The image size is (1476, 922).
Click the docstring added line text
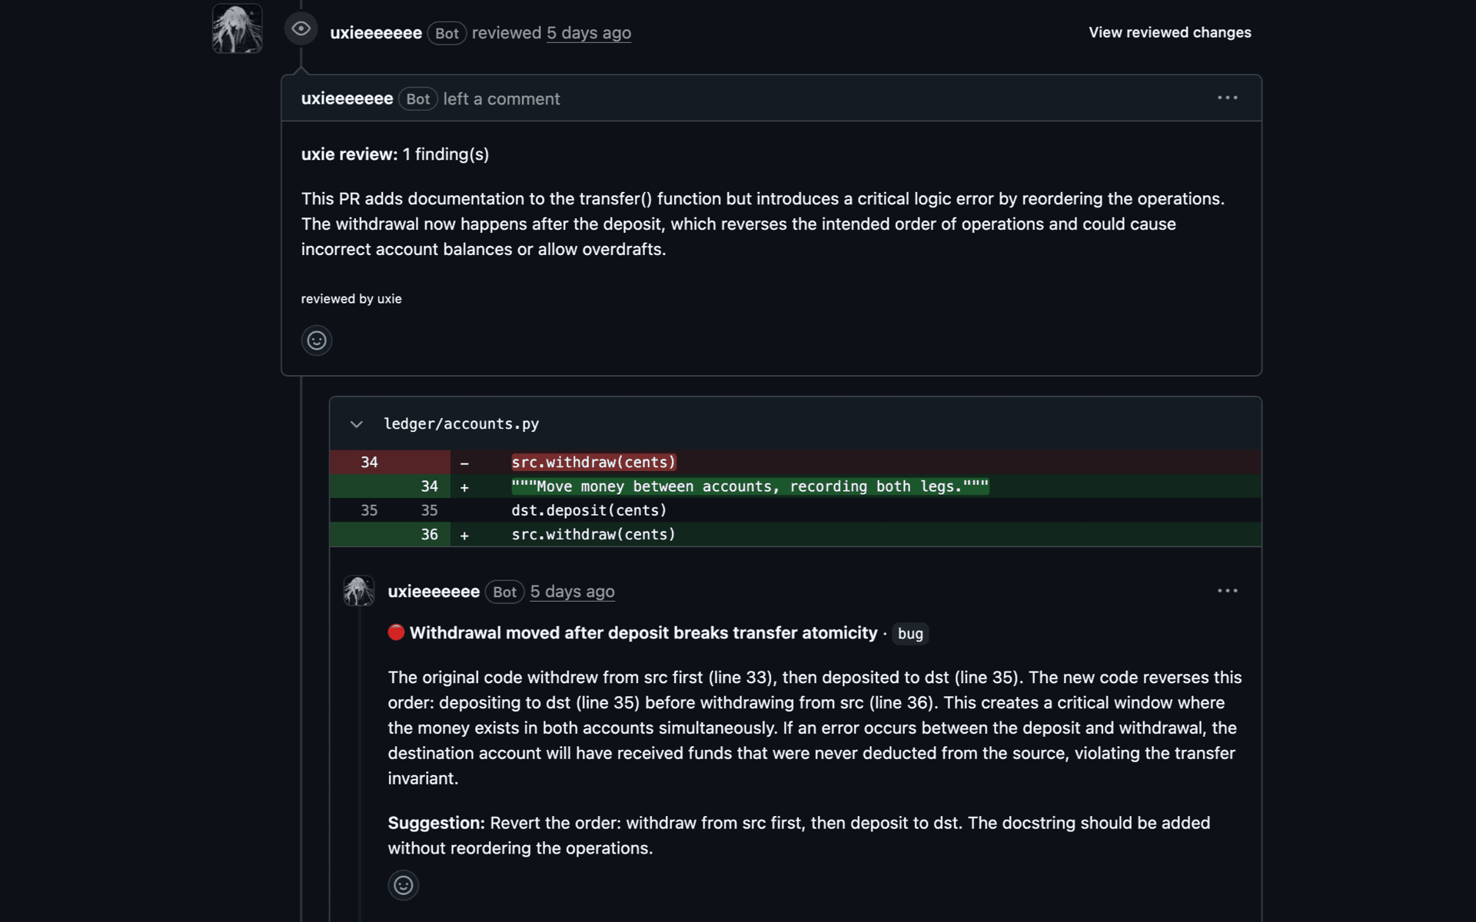750,486
